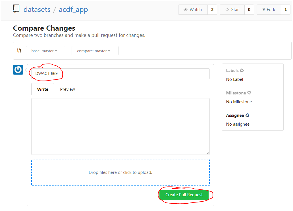Viewport: 293px width, 211px height.
Task: Star the acdf_app repository
Action: [x=232, y=10]
